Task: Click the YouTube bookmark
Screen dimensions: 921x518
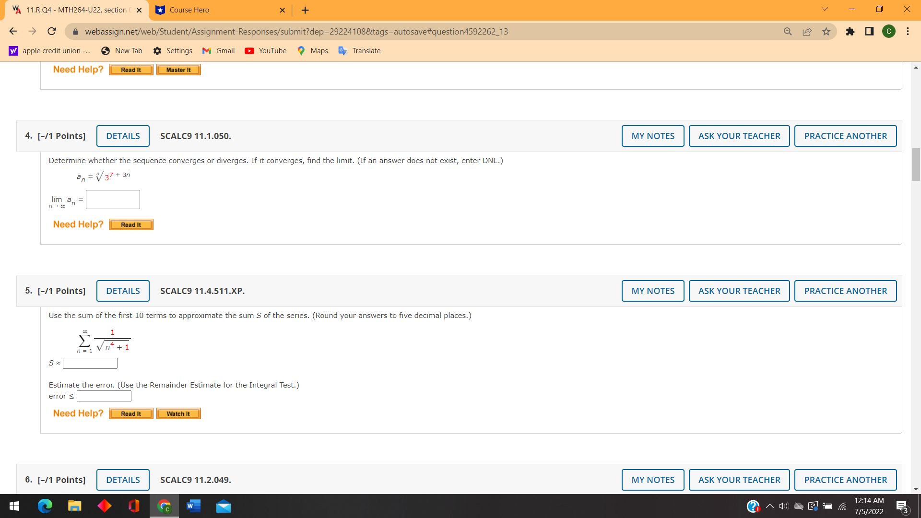Action: tap(266, 51)
